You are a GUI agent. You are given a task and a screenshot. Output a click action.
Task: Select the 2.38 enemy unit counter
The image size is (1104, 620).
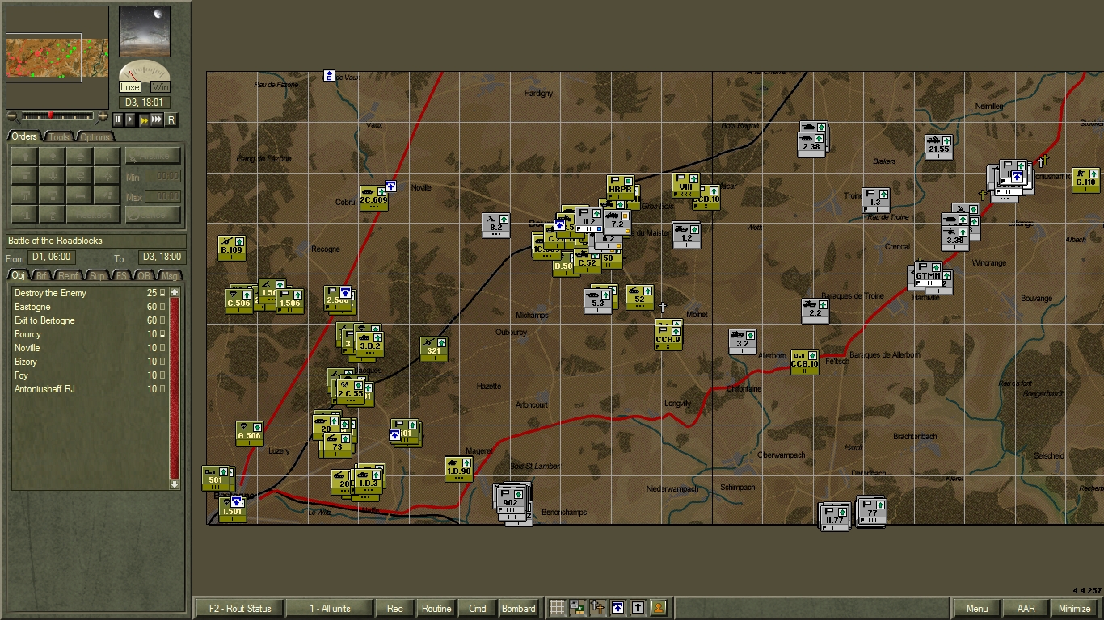811,145
